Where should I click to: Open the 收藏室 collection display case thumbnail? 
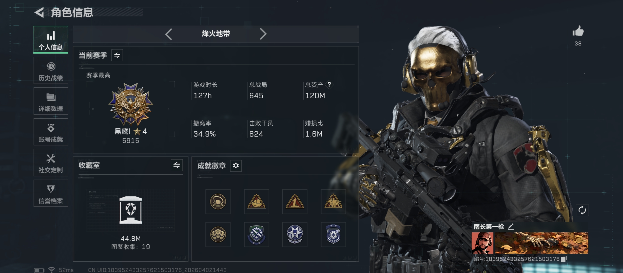tap(131, 210)
